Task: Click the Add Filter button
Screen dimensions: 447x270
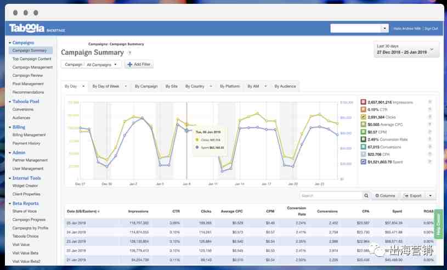Action: click(139, 64)
